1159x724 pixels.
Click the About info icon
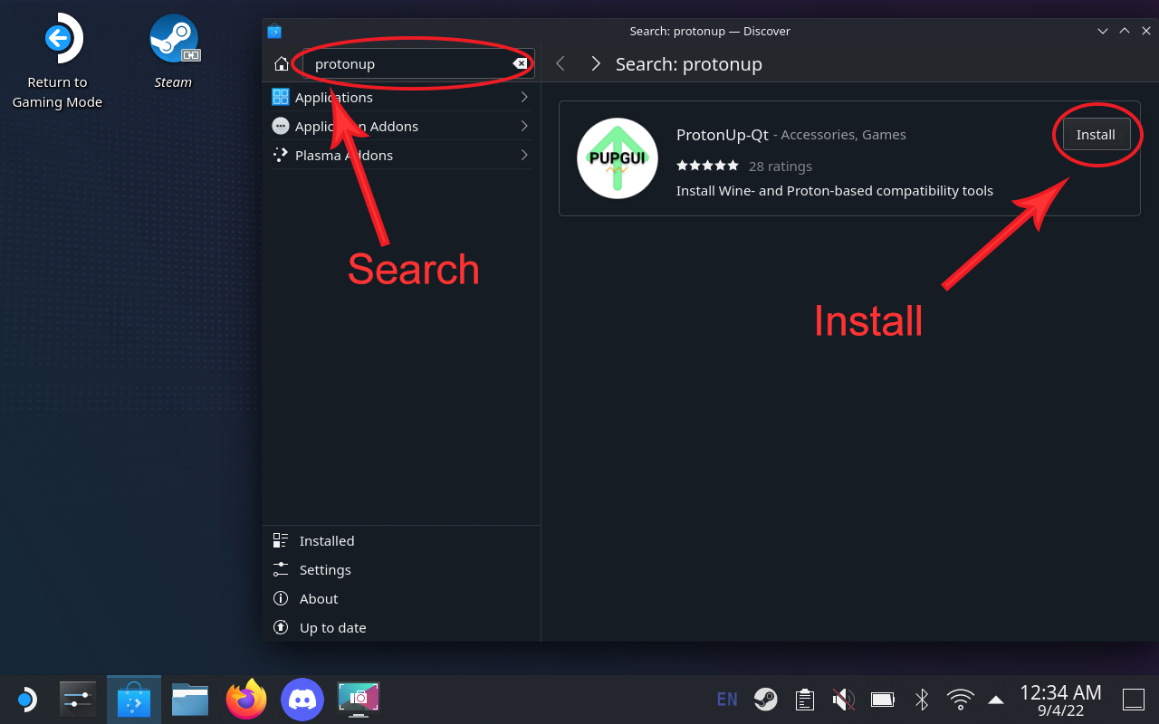[x=281, y=598]
